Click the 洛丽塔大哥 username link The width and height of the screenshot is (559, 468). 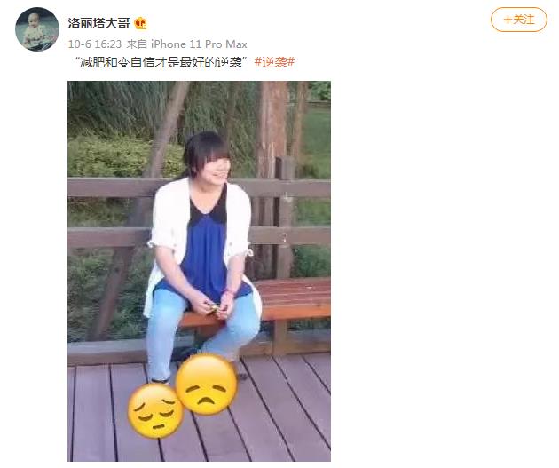coord(98,24)
